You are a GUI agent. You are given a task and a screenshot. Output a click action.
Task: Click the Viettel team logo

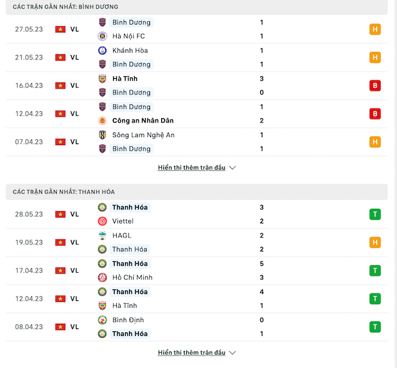(x=103, y=221)
